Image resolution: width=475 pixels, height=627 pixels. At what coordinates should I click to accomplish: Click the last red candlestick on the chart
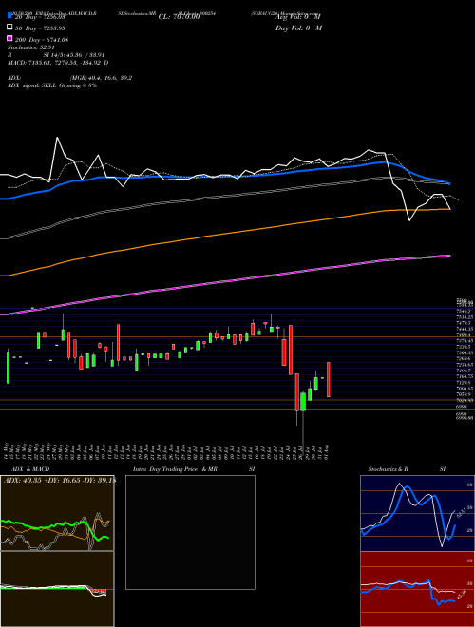click(x=329, y=379)
